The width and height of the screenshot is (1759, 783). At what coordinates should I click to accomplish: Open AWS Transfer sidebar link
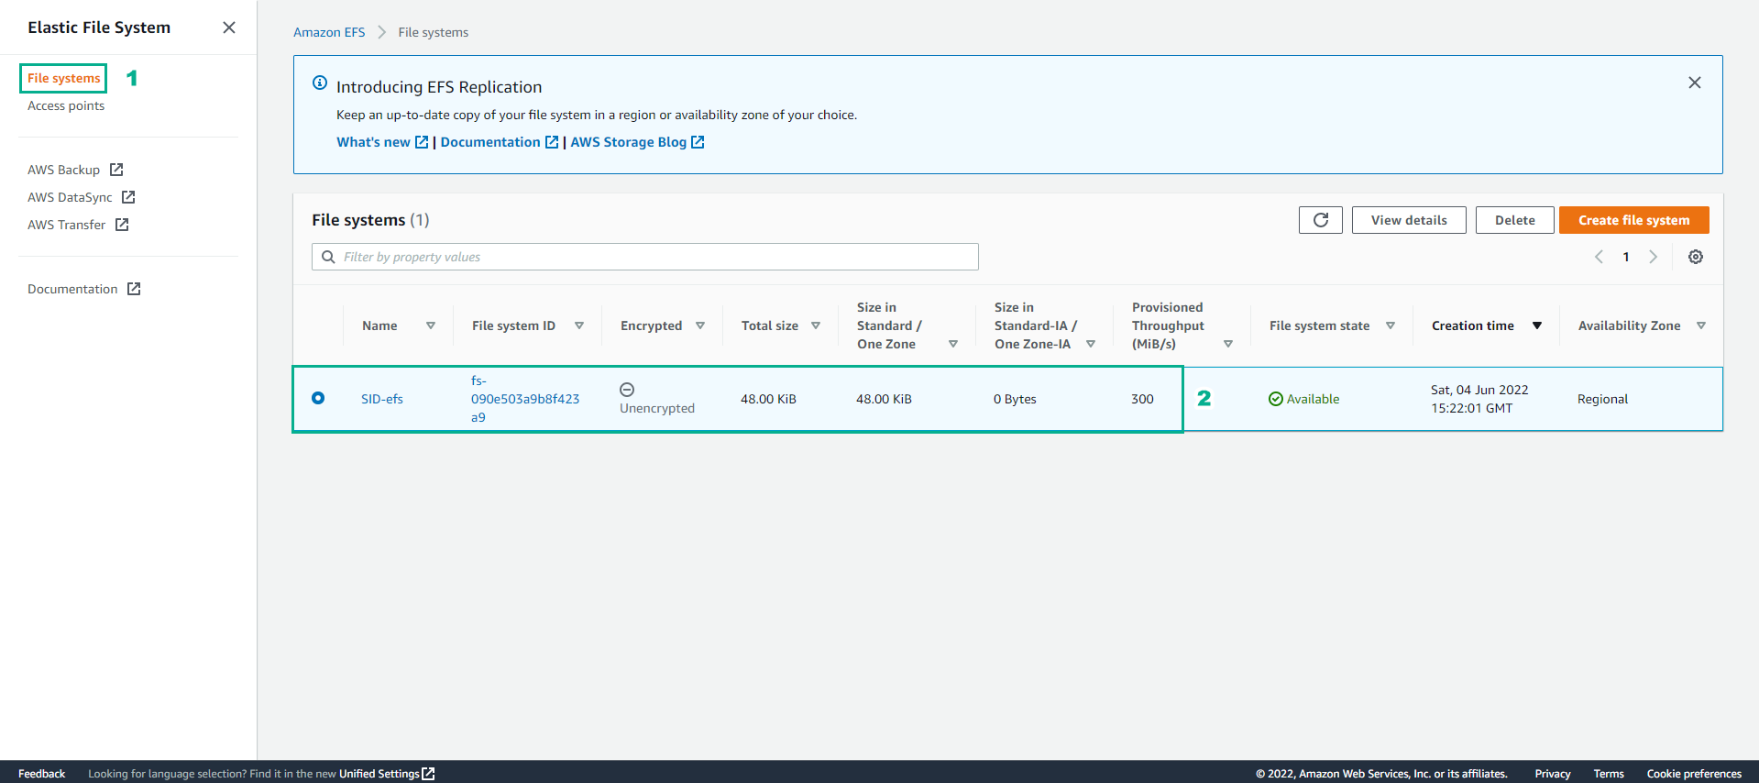(x=66, y=225)
